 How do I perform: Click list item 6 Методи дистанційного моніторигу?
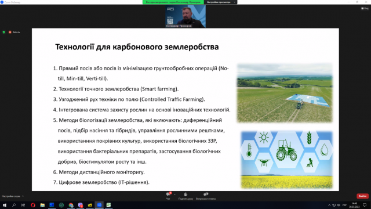pyautogui.click(x=99, y=172)
